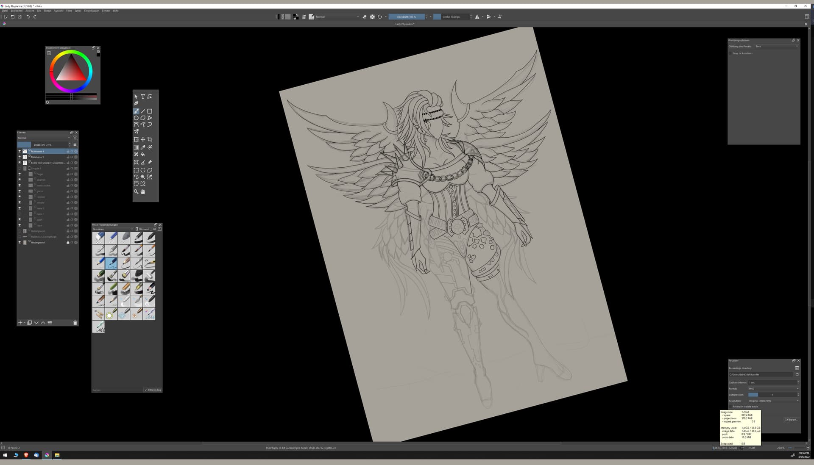Activate the Zoom magnifier tool

[x=136, y=192]
